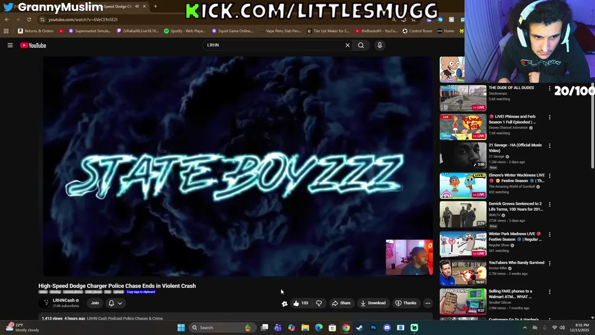Open a new browser tab

(155, 6)
